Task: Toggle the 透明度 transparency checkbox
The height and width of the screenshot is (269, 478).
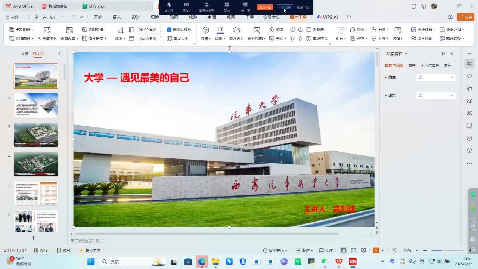Action: pos(309,30)
